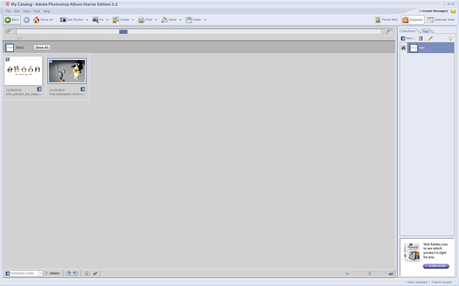Screen dimensions: 459x286
Task: Click the thumbnail size slider handle
Action: pos(369,273)
